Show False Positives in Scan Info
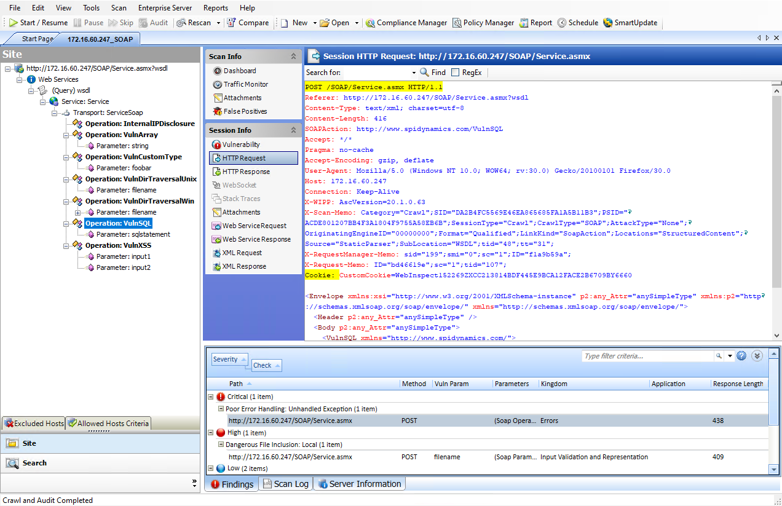 tap(245, 111)
